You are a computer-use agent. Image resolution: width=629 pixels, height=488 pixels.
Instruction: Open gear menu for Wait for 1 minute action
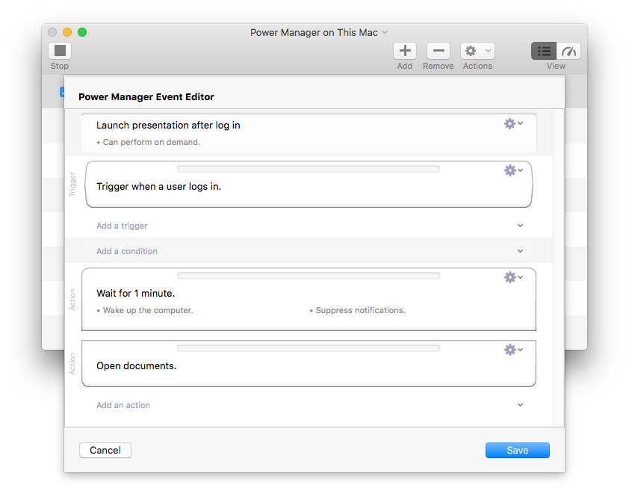coord(513,277)
